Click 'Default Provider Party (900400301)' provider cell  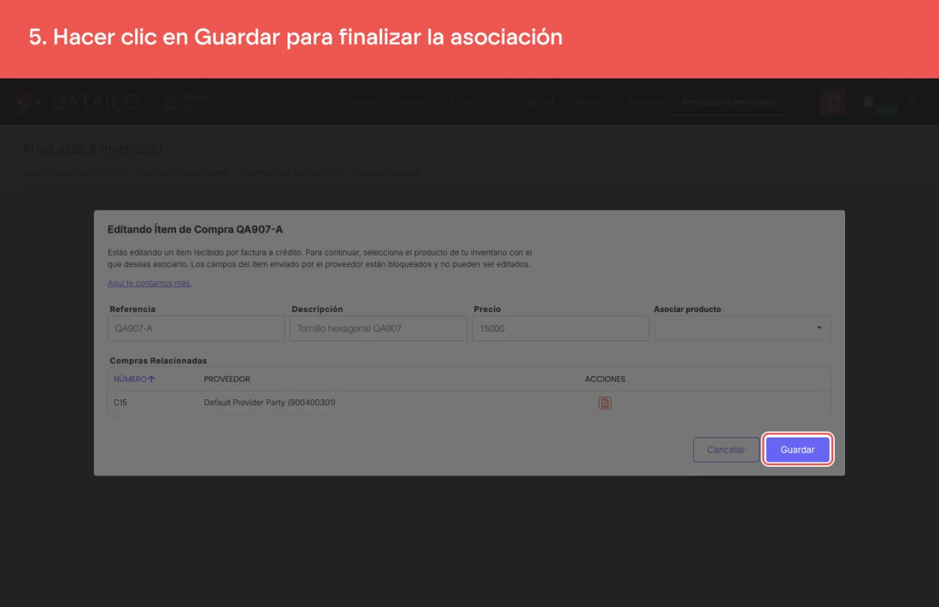pos(270,403)
